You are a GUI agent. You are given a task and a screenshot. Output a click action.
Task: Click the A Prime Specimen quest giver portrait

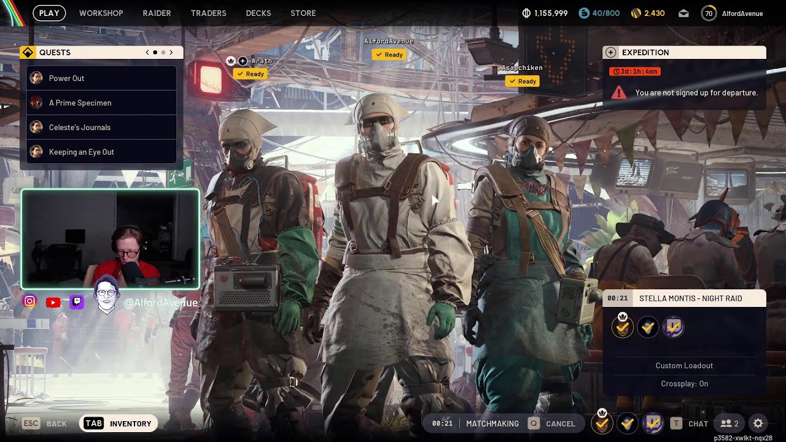[36, 103]
